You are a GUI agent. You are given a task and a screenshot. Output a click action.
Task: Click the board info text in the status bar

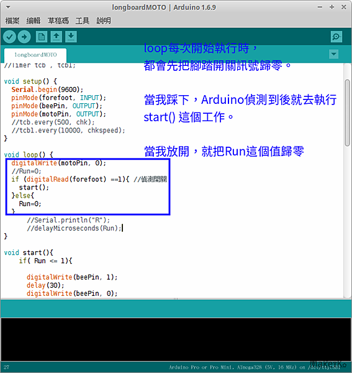click(255, 367)
